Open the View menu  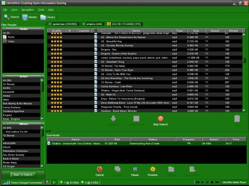tap(14, 10)
